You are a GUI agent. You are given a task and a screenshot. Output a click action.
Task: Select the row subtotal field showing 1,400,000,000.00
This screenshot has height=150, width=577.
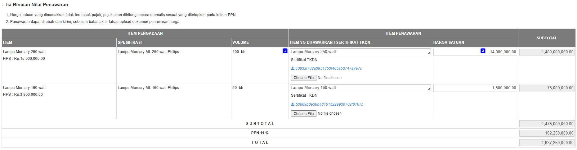pos(547,52)
